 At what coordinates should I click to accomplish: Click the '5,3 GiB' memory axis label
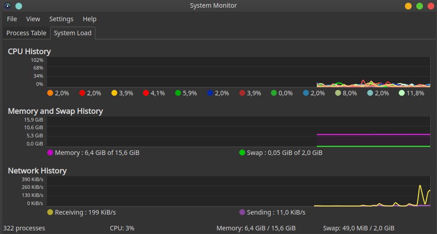click(x=35, y=136)
